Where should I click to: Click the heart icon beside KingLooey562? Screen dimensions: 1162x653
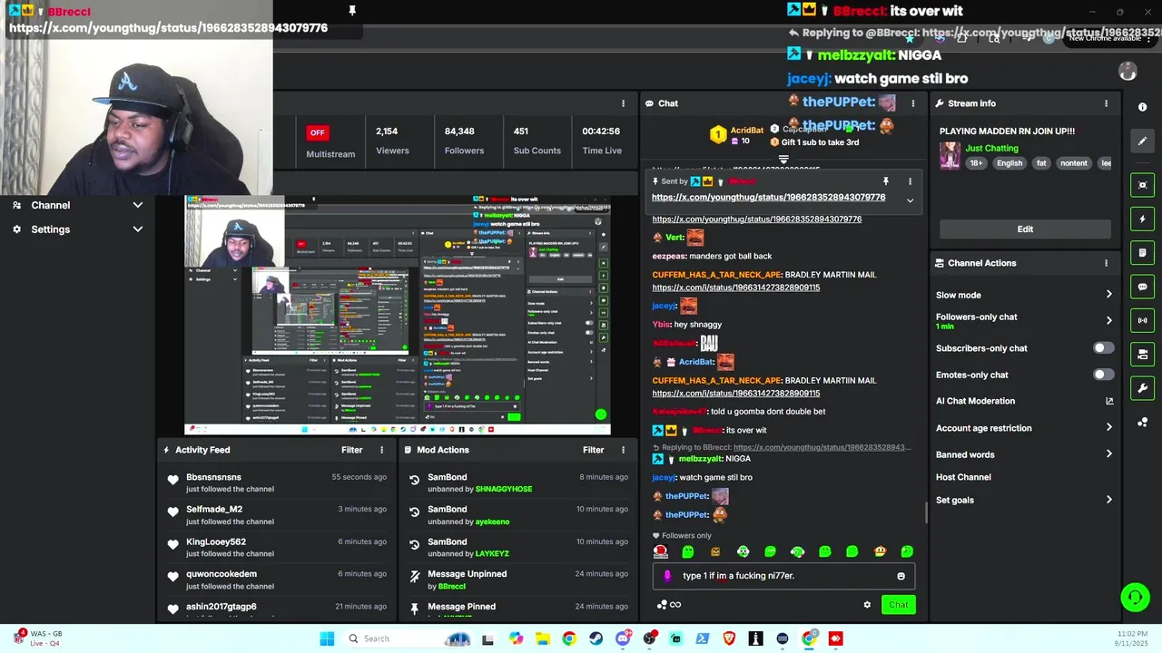point(172,544)
